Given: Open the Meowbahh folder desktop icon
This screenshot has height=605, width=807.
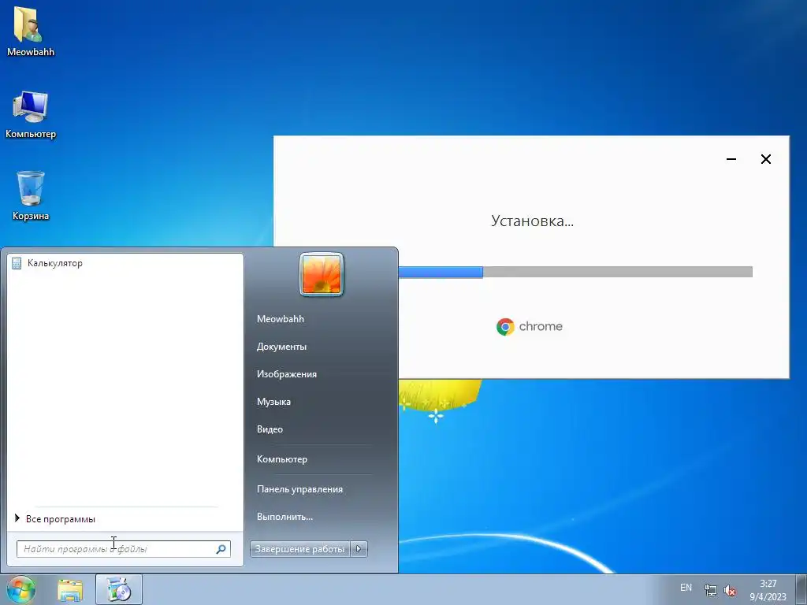Looking at the screenshot, I should point(30,30).
